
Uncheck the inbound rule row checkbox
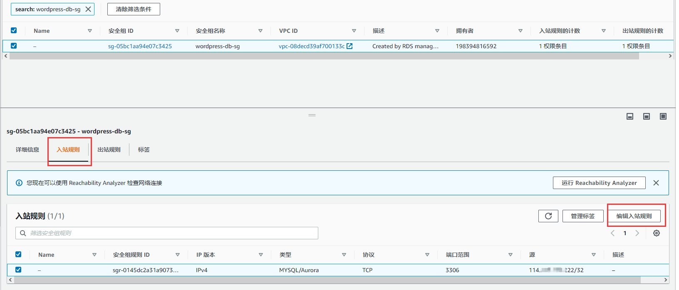[18, 270]
